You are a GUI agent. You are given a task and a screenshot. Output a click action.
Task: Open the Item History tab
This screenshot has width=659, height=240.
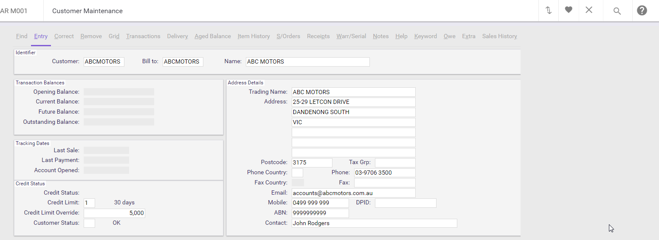[x=254, y=36]
